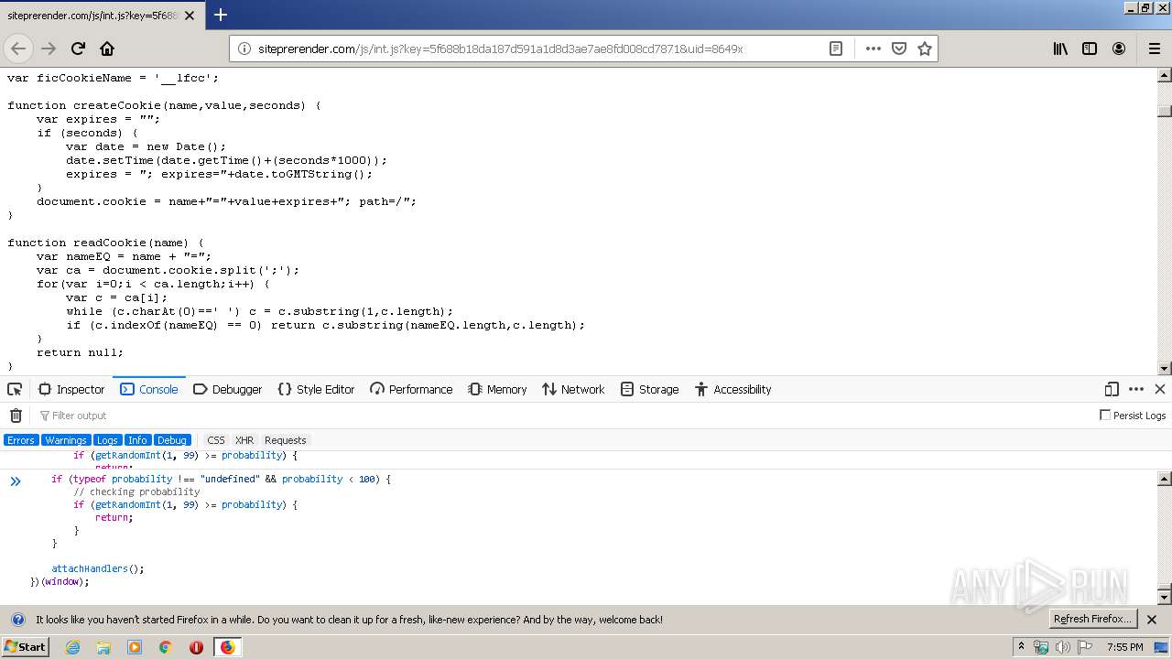Launch Chrome from taskbar

166,647
